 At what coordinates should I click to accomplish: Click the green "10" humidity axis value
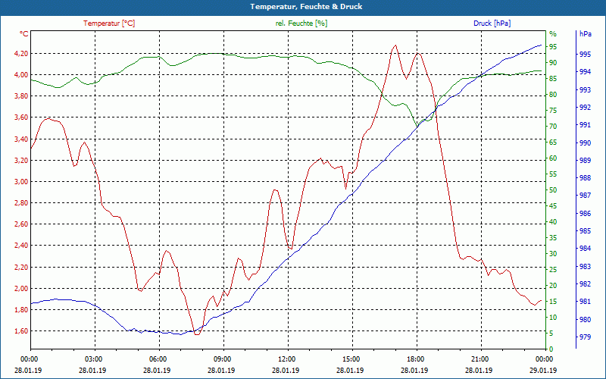click(553, 318)
